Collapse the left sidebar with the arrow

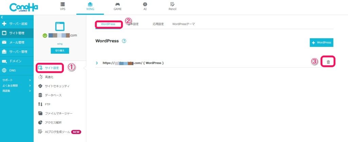2,17
